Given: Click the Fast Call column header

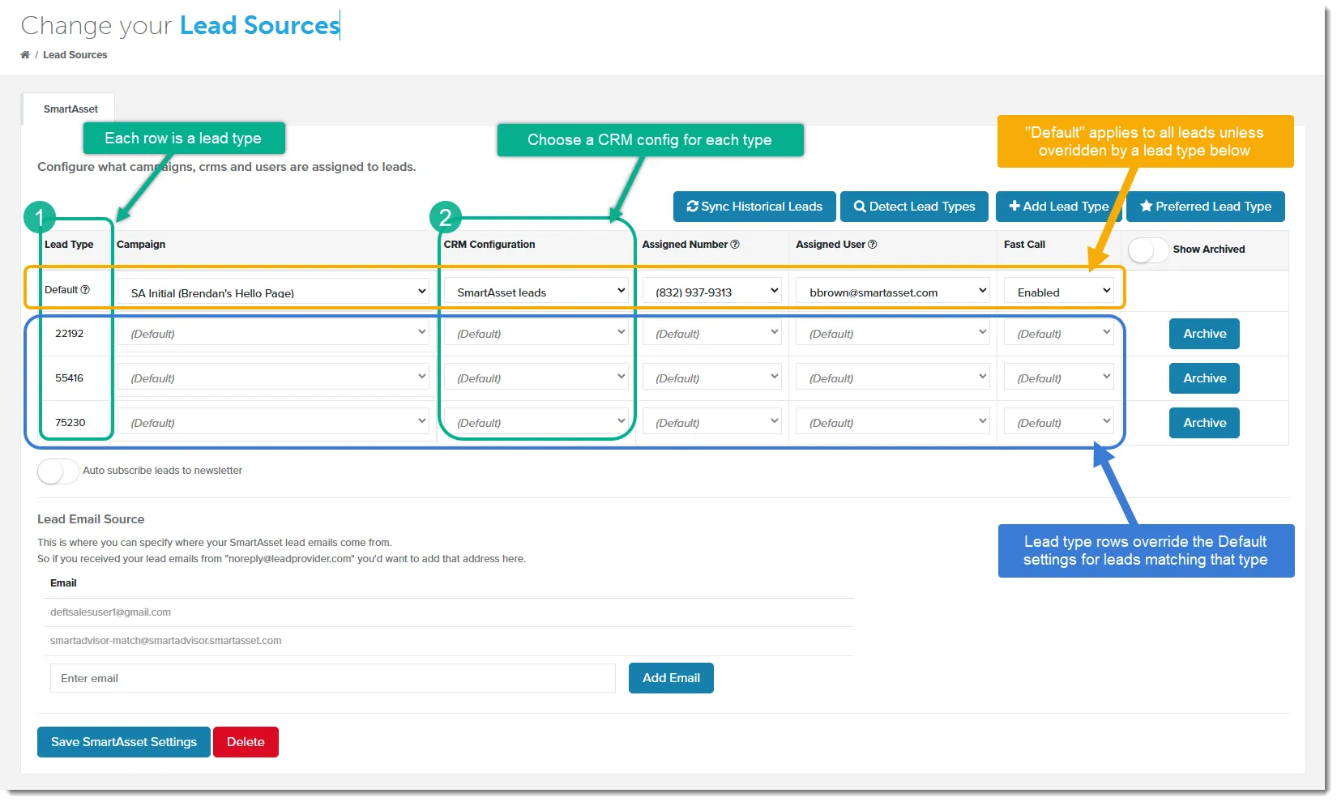Looking at the screenshot, I should click(1024, 245).
